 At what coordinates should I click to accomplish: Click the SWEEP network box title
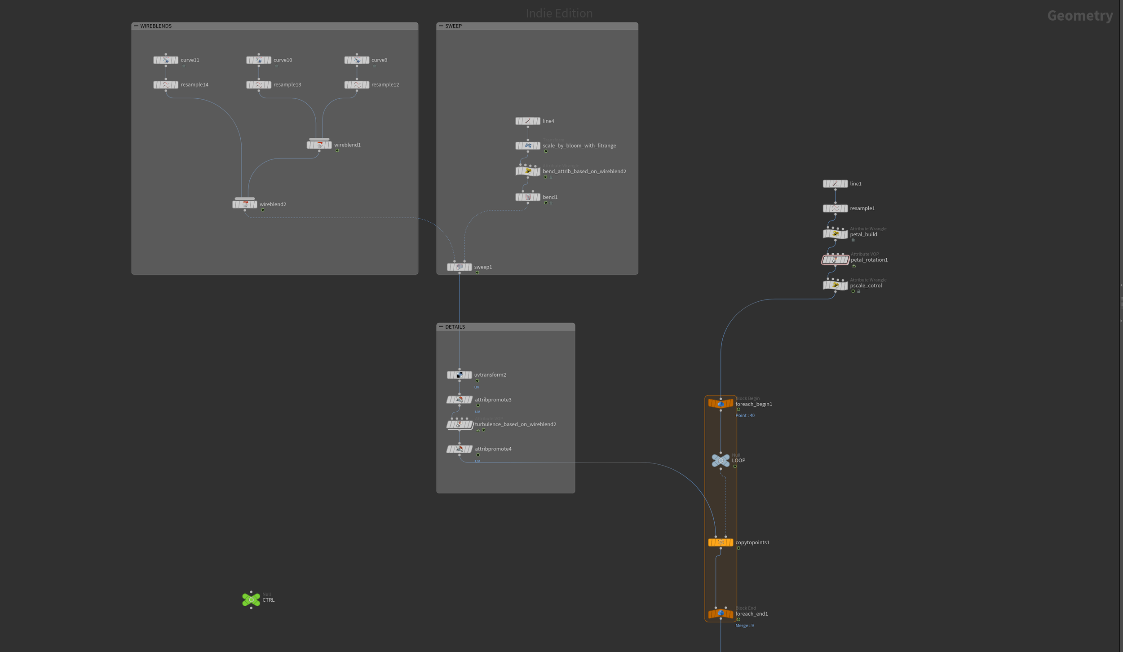pos(453,26)
